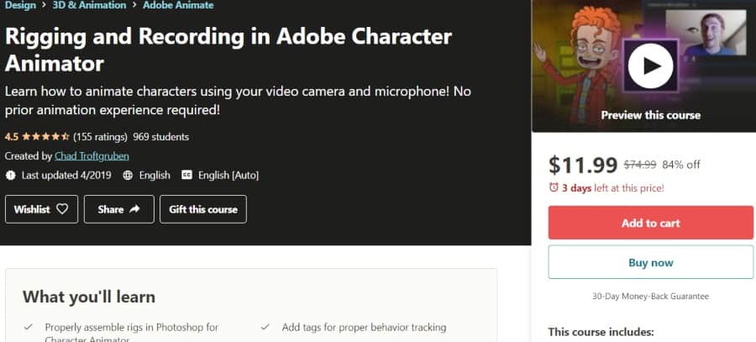The image size is (756, 342).
Task: Click checkmark beside Properly assemble rigs
Action: (x=28, y=327)
